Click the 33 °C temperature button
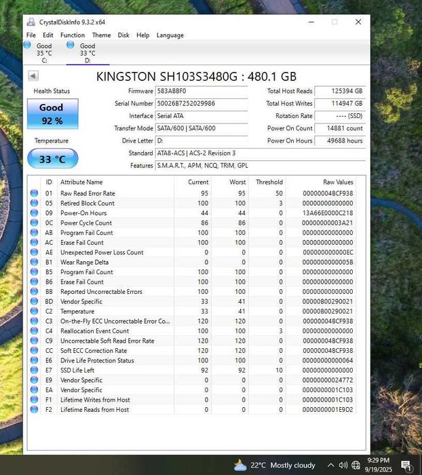 click(53, 159)
